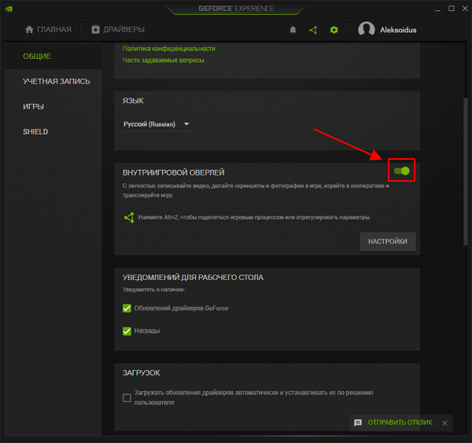The width and height of the screenshot is (472, 443).
Task: Open the Политика конфиденциальности link
Action: coord(169,49)
